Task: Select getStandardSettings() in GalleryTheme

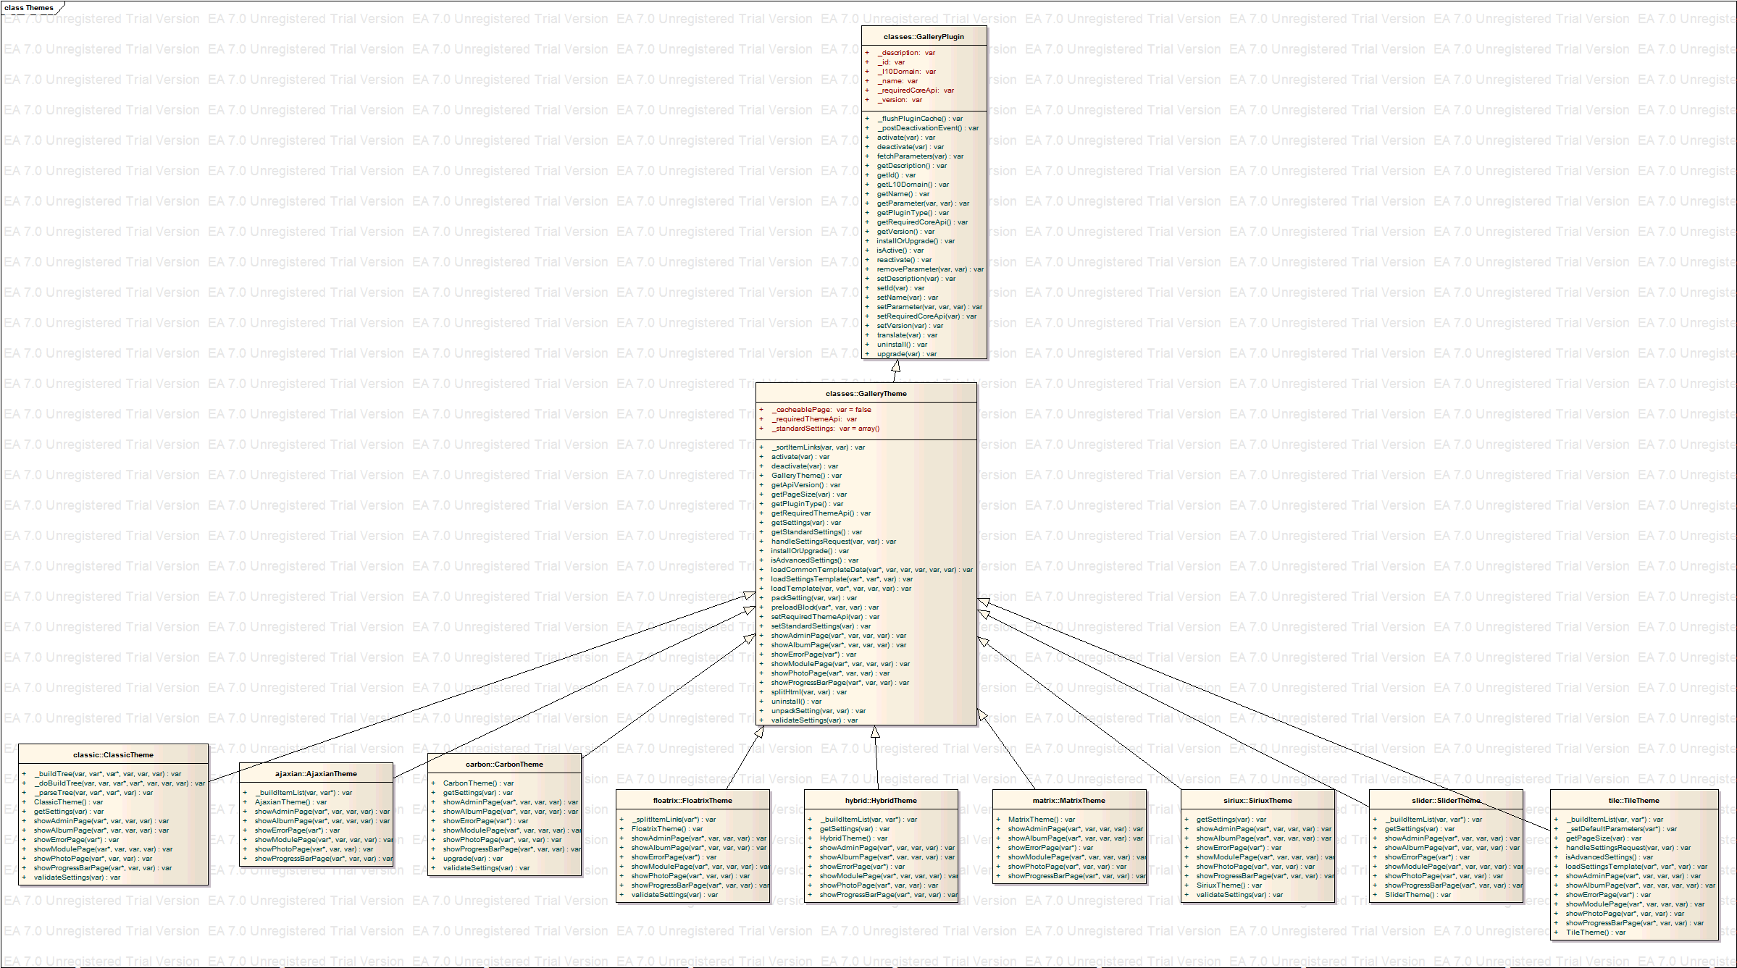Action: coord(816,532)
